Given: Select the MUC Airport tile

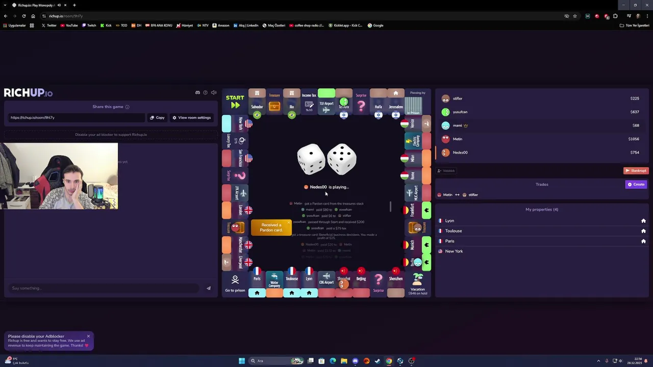Looking at the screenshot, I should tap(417, 193).
